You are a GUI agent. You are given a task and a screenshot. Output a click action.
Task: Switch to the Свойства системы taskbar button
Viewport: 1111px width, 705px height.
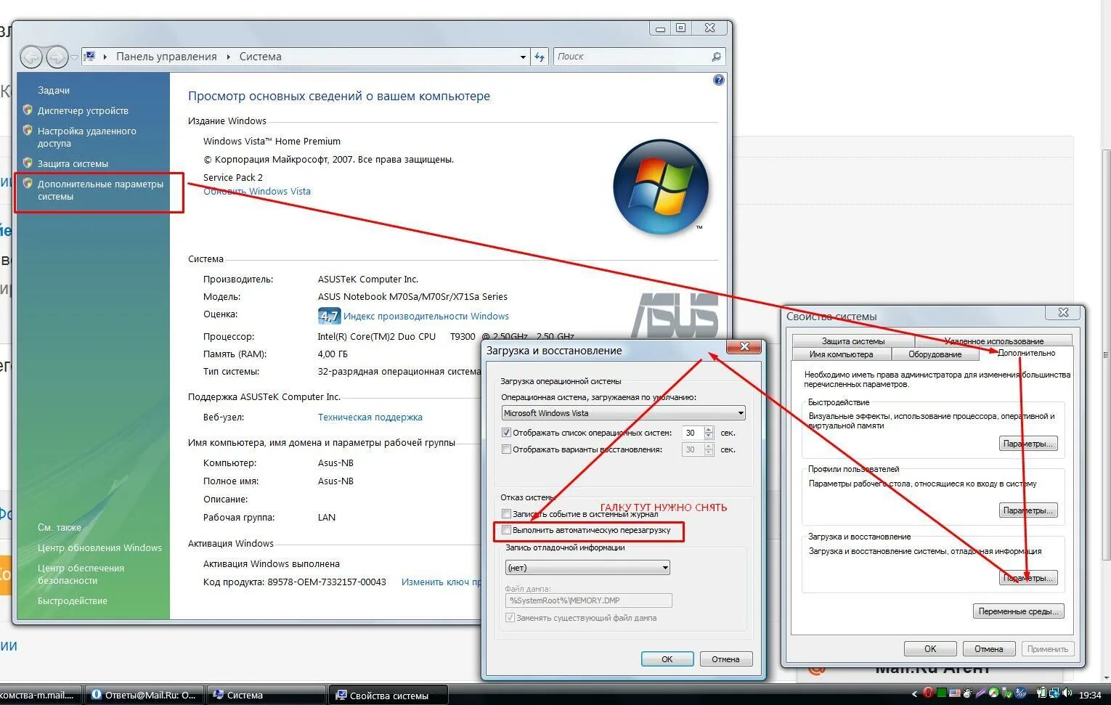pos(388,695)
